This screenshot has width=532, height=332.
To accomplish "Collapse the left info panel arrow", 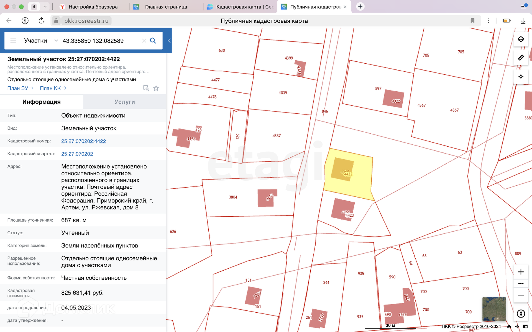I will pyautogui.click(x=169, y=41).
